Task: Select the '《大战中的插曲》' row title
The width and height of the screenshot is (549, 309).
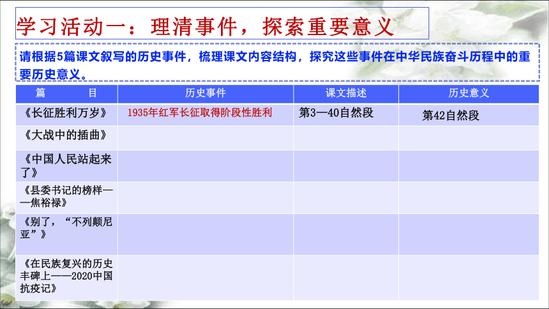Action: [x=65, y=135]
